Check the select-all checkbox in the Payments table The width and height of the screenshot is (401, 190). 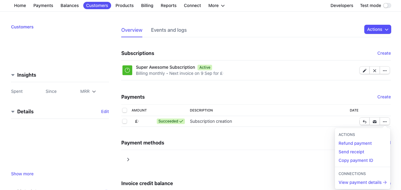125,110
